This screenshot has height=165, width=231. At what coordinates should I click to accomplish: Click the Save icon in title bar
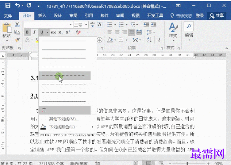click(x=8, y=6)
